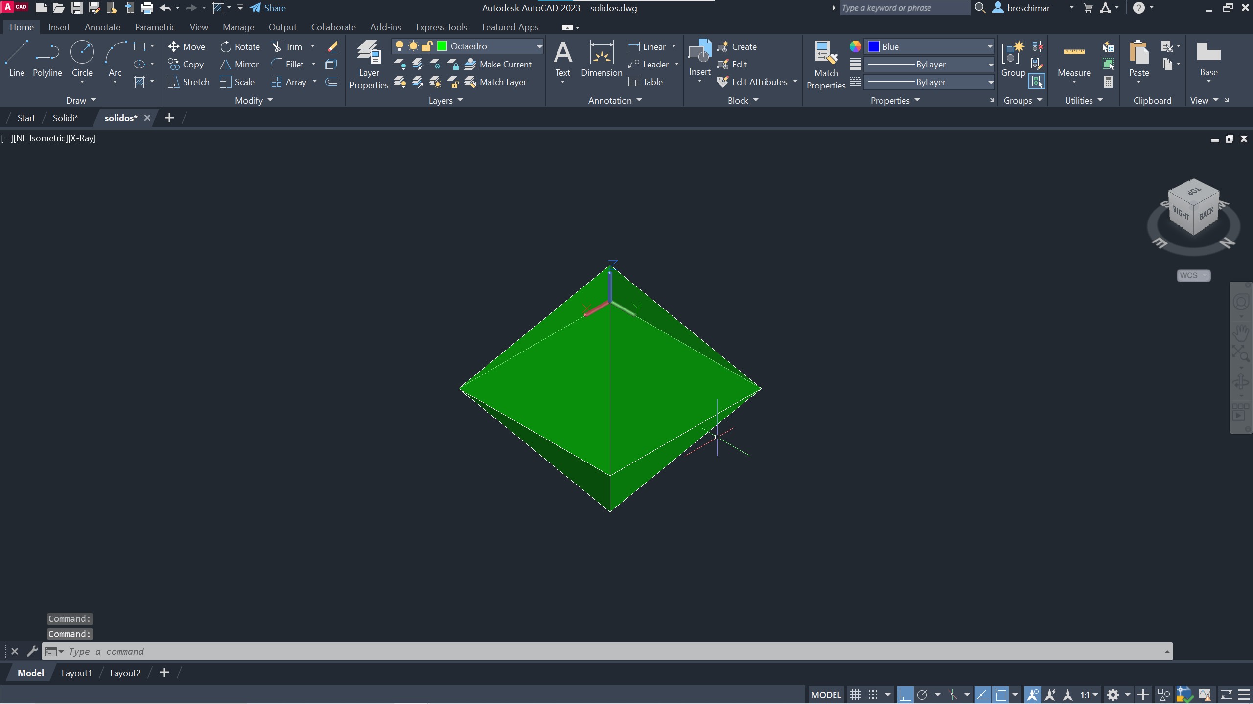Select the Line drawing tool

(x=16, y=59)
